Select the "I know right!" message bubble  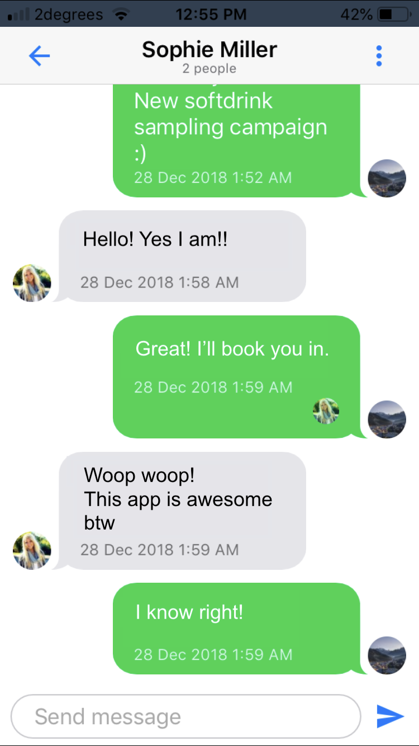(236, 629)
